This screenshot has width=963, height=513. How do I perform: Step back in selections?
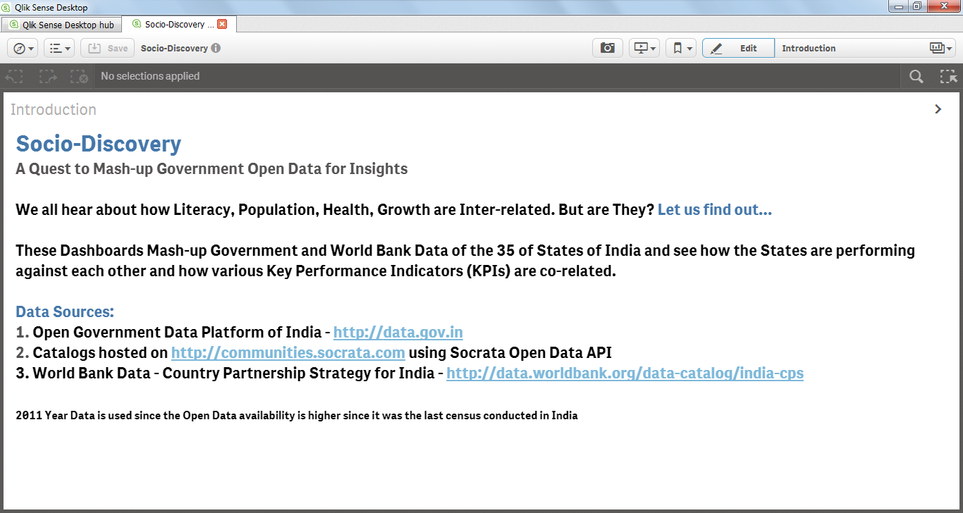click(x=15, y=76)
